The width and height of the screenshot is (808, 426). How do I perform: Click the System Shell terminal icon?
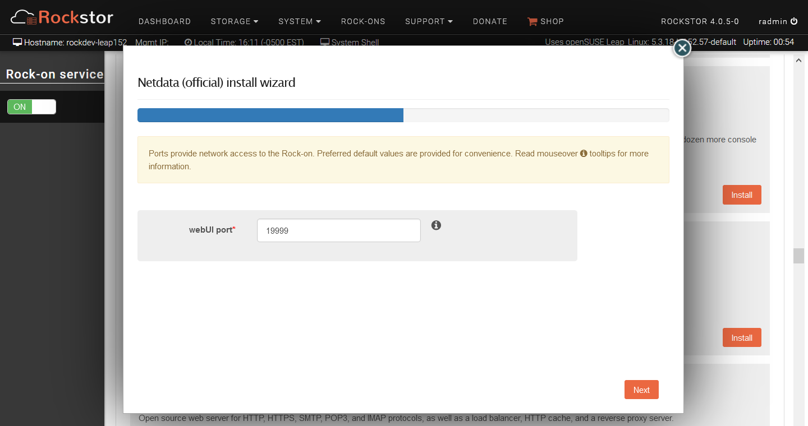(x=324, y=42)
